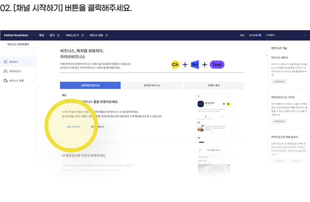Image resolution: width=310 pixels, height=202 pixels.
Task: Click 자세히보기 under 카카오싱크로 회원 늘리기
Action: (x=279, y=161)
